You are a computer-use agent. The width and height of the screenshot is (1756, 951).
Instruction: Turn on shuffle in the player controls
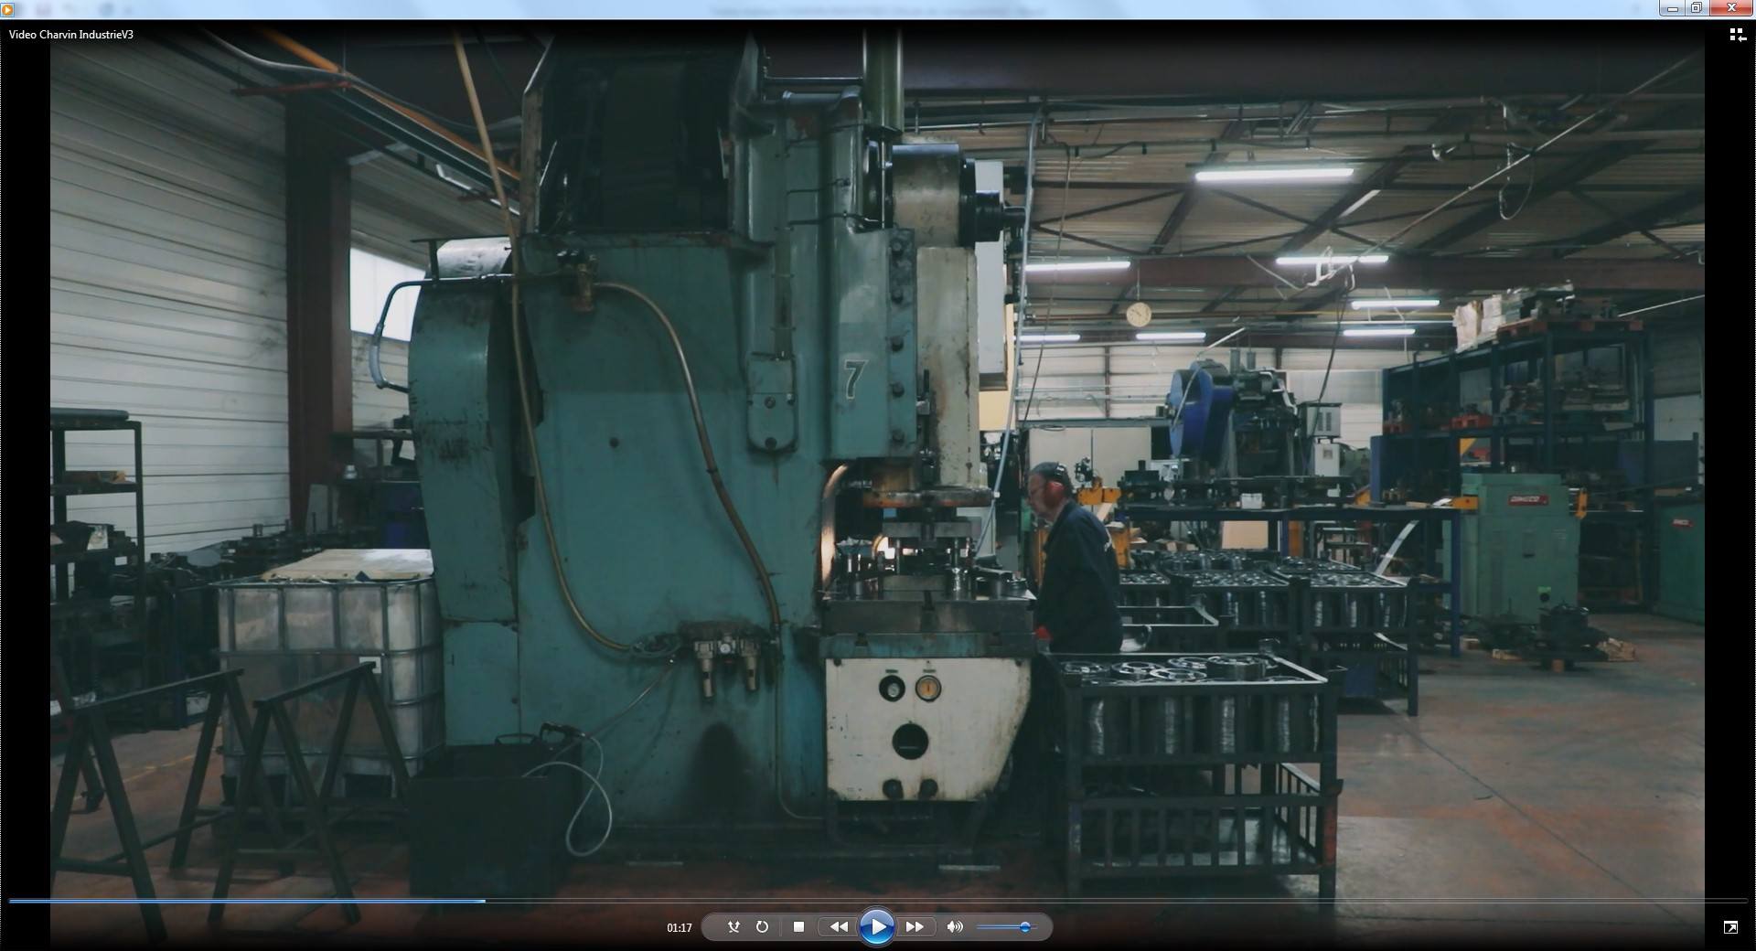coord(733,926)
